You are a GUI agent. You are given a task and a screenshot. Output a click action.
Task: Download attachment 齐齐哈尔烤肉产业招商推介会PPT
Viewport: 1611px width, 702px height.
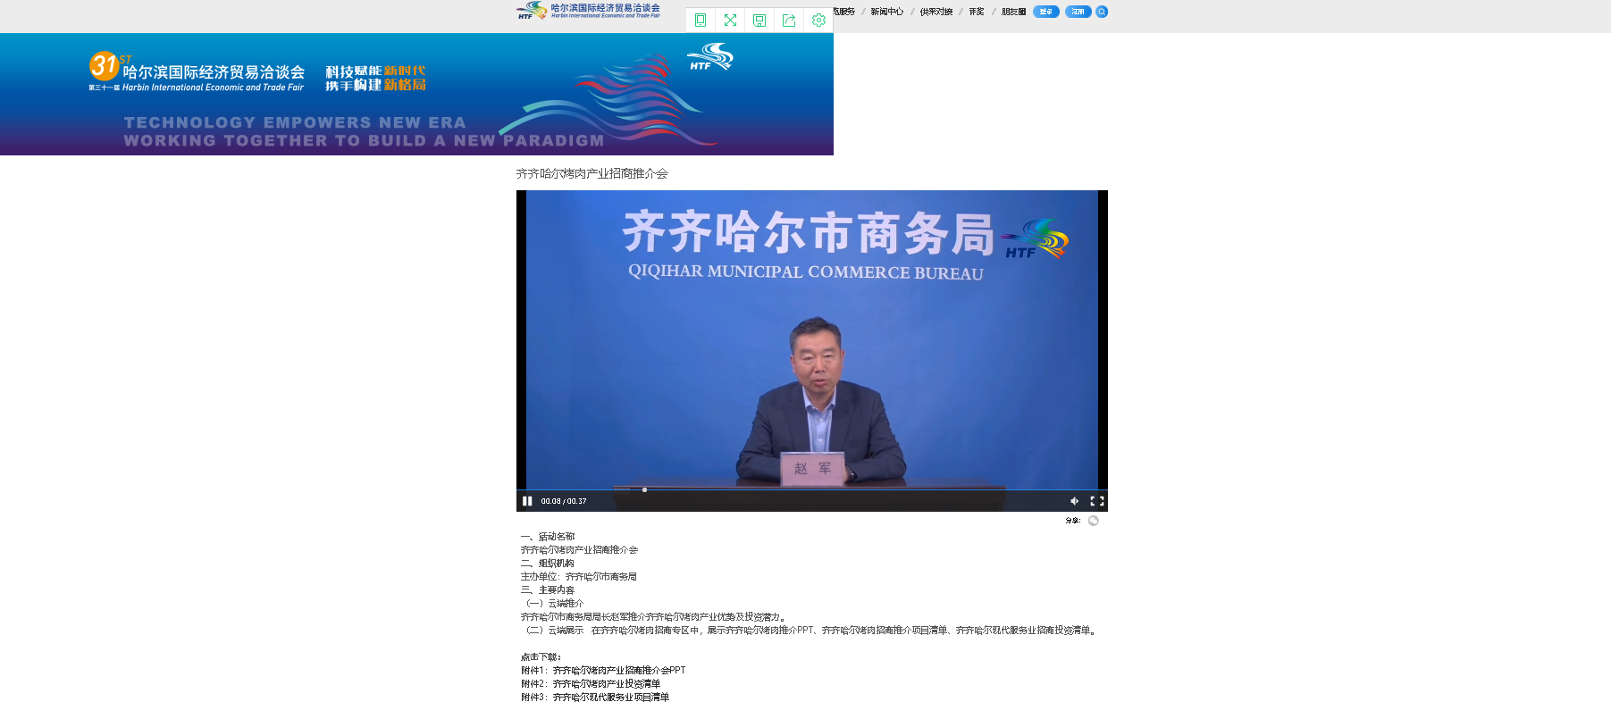[x=618, y=670]
